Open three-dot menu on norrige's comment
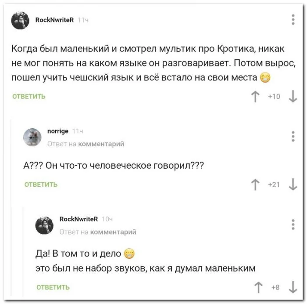This screenshot has height=304, width=307. (x=293, y=137)
